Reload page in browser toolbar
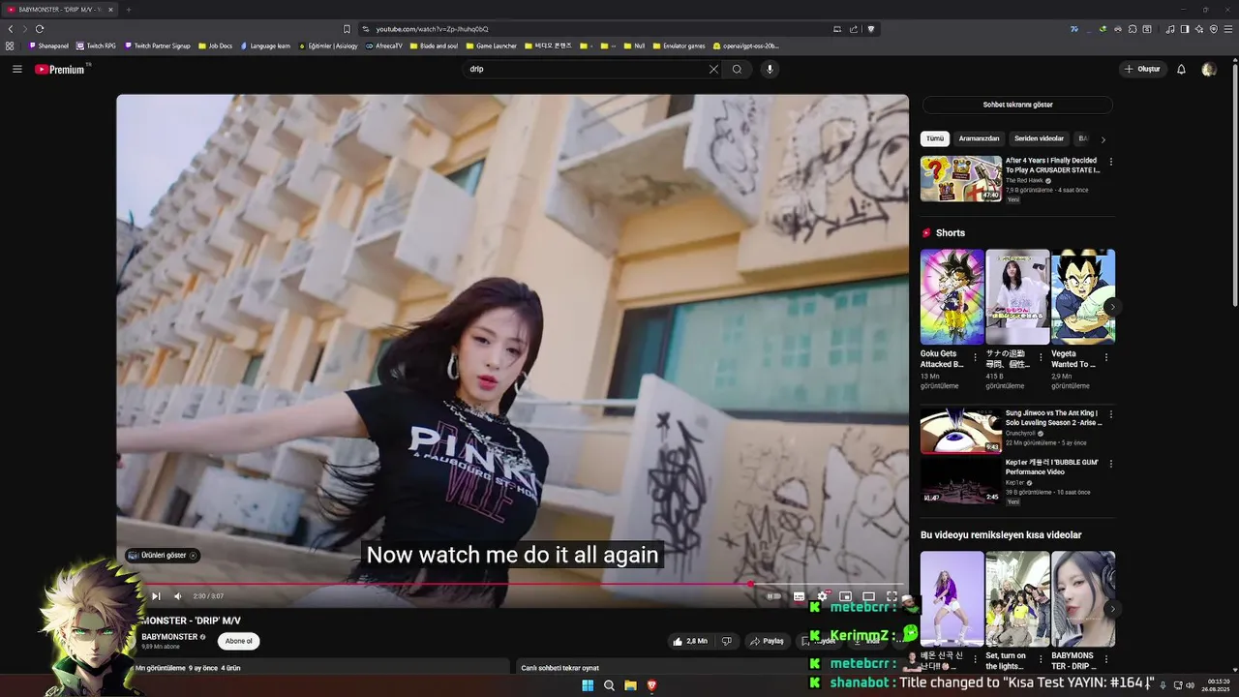 (40, 29)
